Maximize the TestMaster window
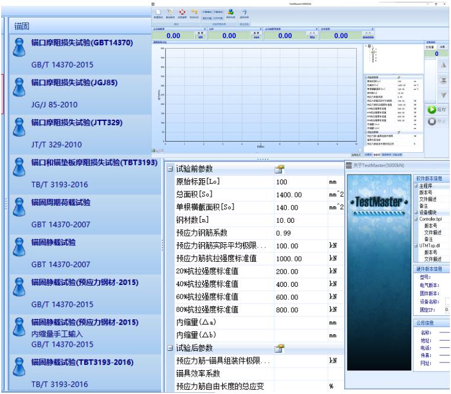This screenshot has height=394, width=451. (x=436, y=4)
